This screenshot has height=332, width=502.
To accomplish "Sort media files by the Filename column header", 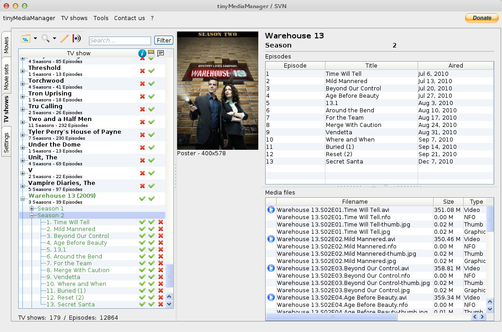I will (355, 201).
